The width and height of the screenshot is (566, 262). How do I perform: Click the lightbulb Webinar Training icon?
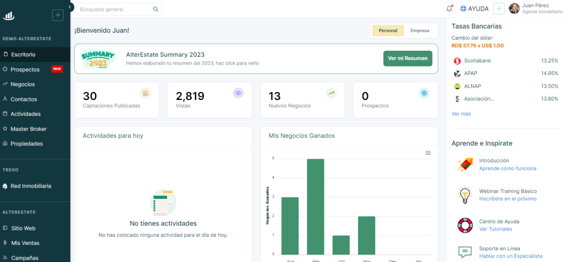(x=465, y=195)
